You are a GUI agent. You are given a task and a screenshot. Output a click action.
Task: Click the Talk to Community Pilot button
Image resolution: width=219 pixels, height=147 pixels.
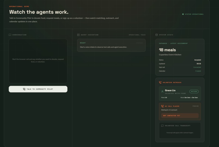[38, 89]
